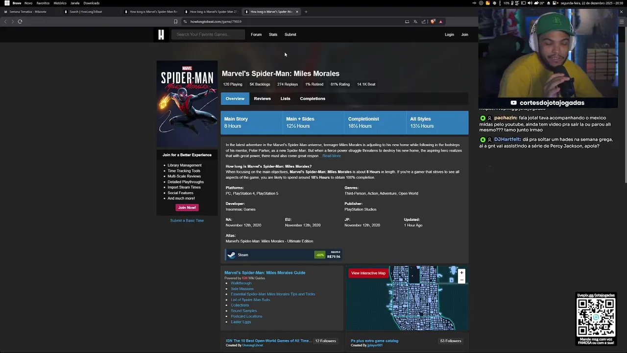Viewport: 627px width, 353px height.
Task: Open Ps plus extra game catalog list
Action: click(375, 341)
